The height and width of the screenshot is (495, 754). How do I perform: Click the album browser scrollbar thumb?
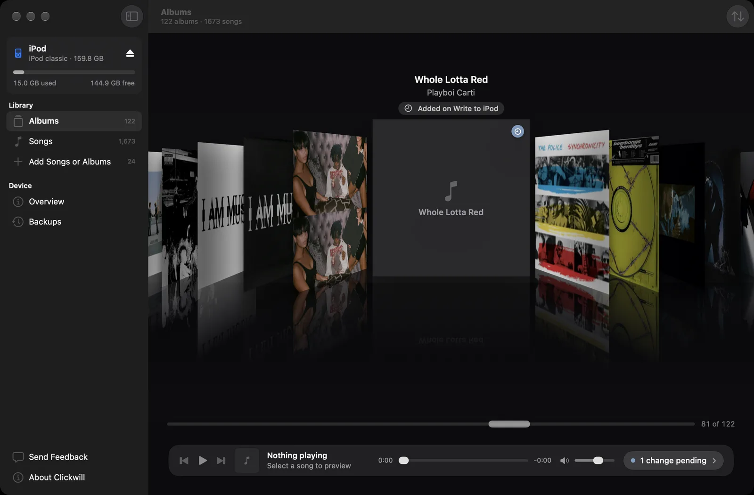(509, 424)
